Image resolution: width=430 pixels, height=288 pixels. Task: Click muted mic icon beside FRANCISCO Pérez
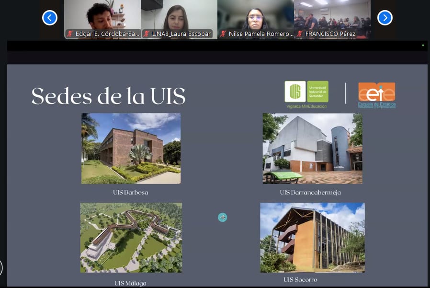click(300, 34)
